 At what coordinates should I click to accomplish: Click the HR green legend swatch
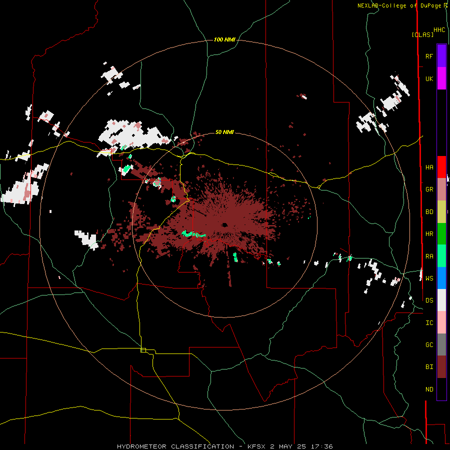[441, 233]
